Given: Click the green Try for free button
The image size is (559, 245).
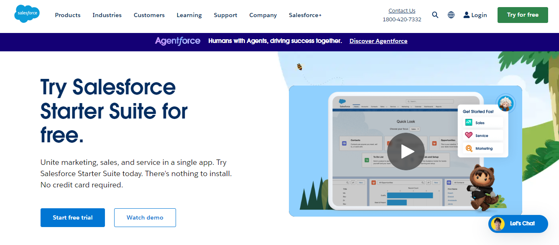Looking at the screenshot, I should tap(522, 15).
